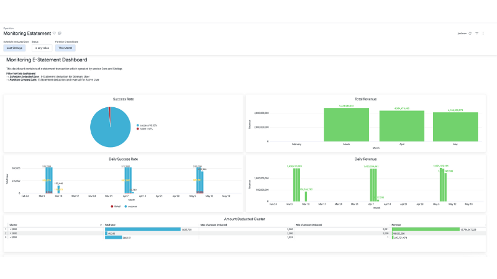Open the Status filter set to any value

tap(42, 48)
